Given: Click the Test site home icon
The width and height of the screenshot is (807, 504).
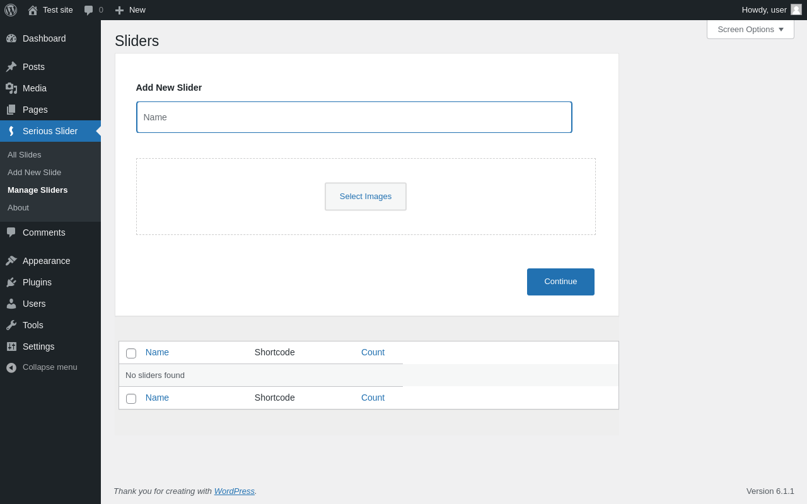Looking at the screenshot, I should (33, 10).
